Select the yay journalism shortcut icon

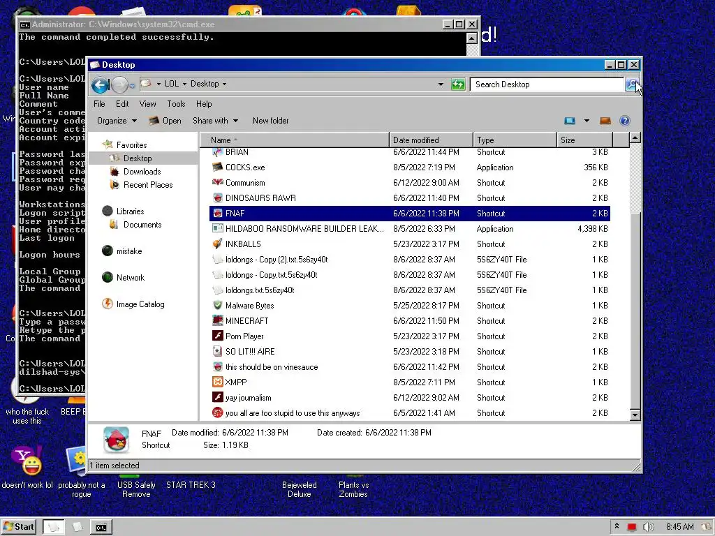[x=218, y=397]
